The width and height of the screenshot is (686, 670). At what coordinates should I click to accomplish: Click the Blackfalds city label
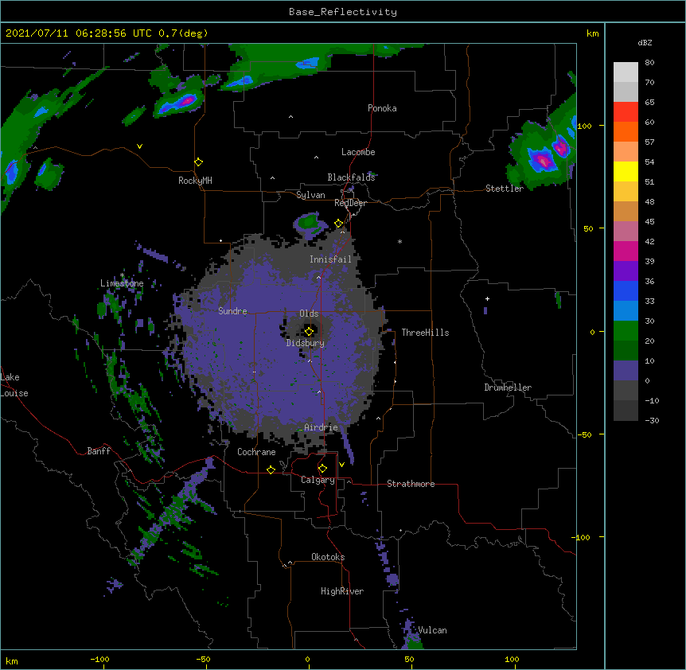[x=351, y=177]
